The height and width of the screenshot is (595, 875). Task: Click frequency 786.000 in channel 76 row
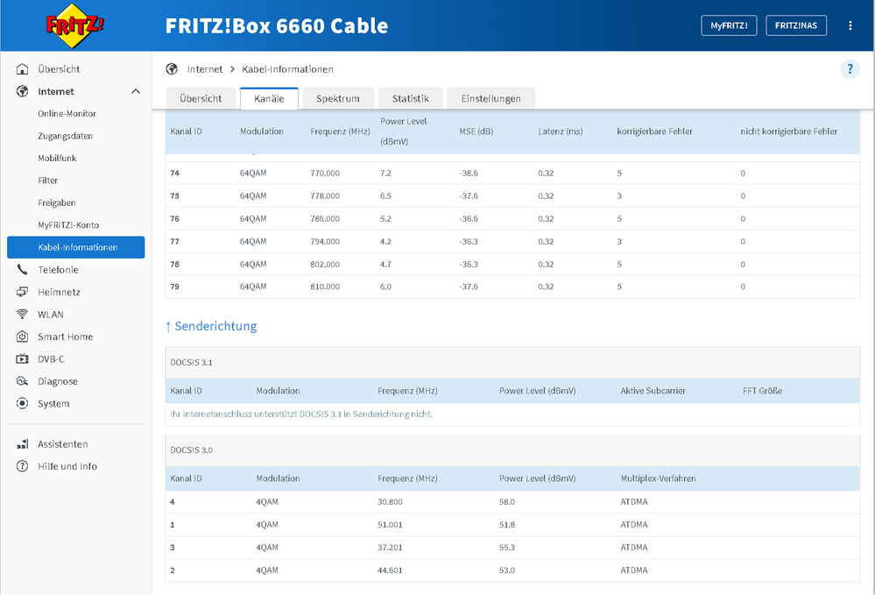pyautogui.click(x=325, y=219)
